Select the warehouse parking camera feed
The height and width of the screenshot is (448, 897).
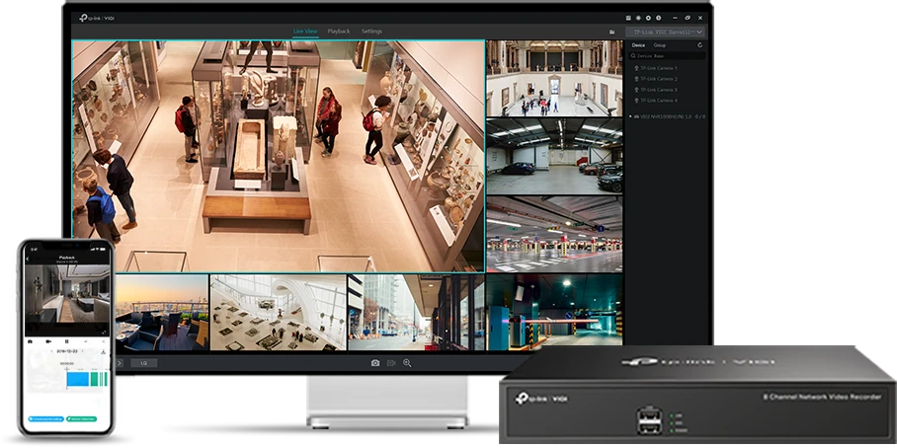(x=554, y=156)
